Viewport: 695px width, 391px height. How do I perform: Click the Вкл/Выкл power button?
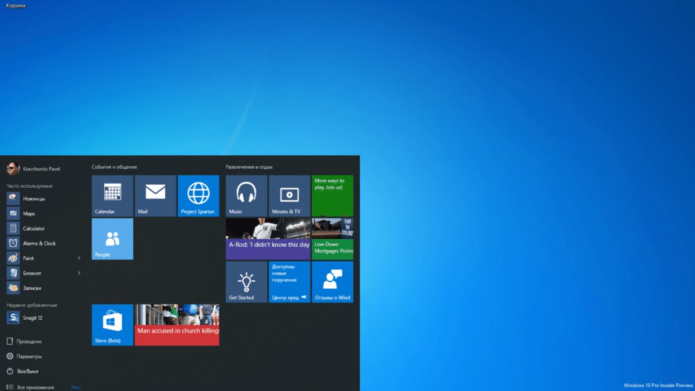pyautogui.click(x=27, y=371)
